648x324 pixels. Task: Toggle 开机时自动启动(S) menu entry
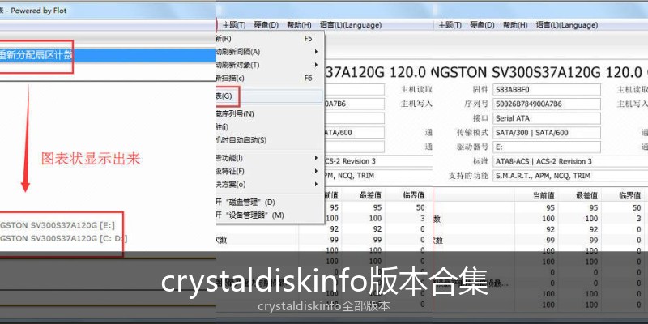(x=270, y=140)
